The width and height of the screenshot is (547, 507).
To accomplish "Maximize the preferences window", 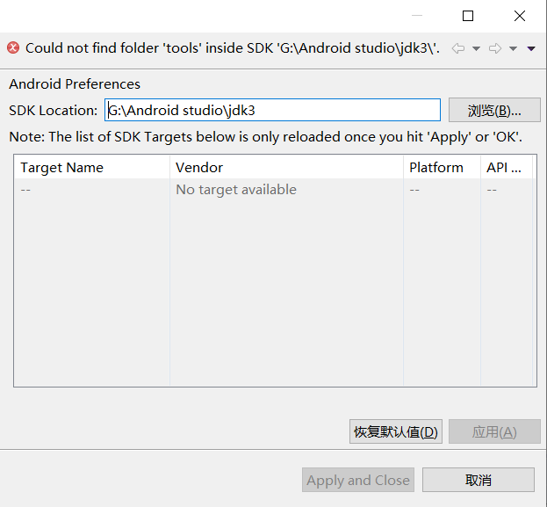I will (x=468, y=16).
